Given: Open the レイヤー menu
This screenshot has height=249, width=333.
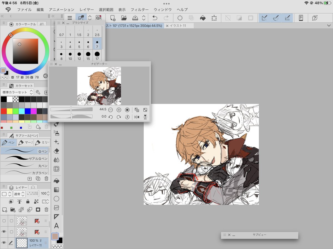Looking at the screenshot, I should point(87,10).
